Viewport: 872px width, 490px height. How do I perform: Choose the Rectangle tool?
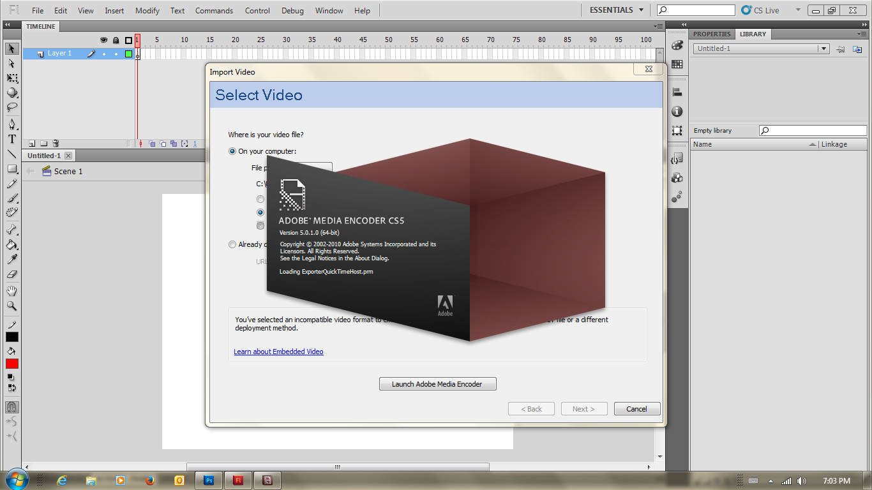(x=12, y=169)
